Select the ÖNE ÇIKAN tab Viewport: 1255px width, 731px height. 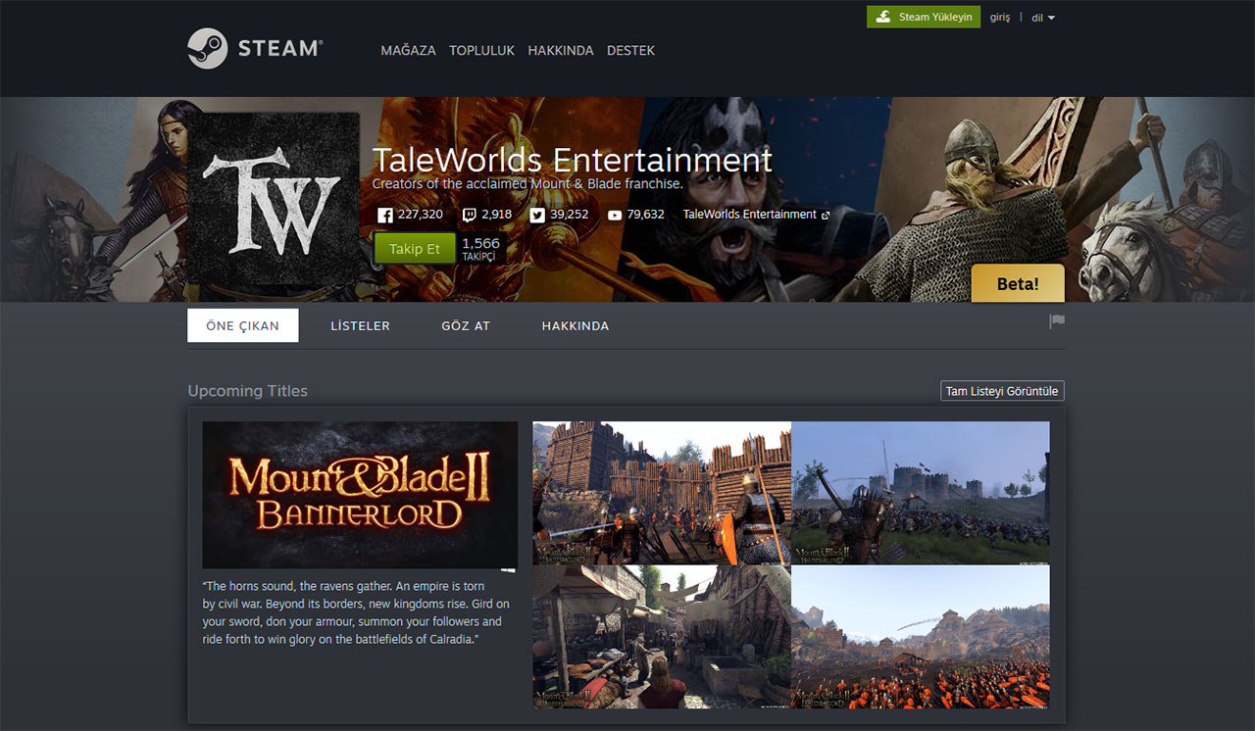(x=242, y=325)
